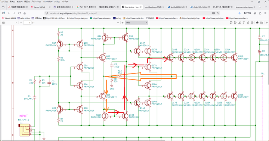Close the Yahoo! JAPAN tab
269x141 pixels.
pos(50,7)
